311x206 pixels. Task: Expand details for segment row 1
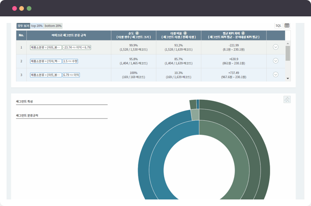[275, 47]
